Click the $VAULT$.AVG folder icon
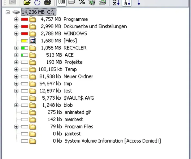Screen dimensions: 191x159 pyautogui.click(x=33, y=98)
